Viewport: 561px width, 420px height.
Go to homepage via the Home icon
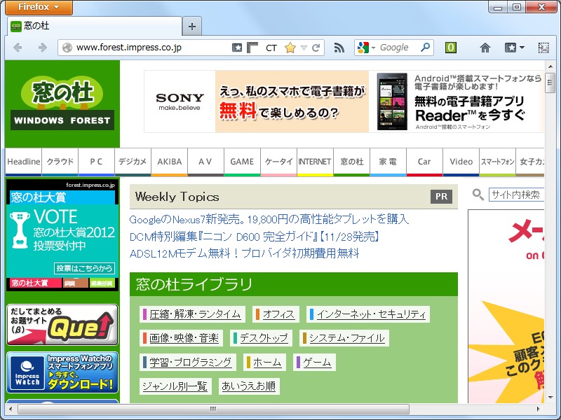pyautogui.click(x=484, y=48)
